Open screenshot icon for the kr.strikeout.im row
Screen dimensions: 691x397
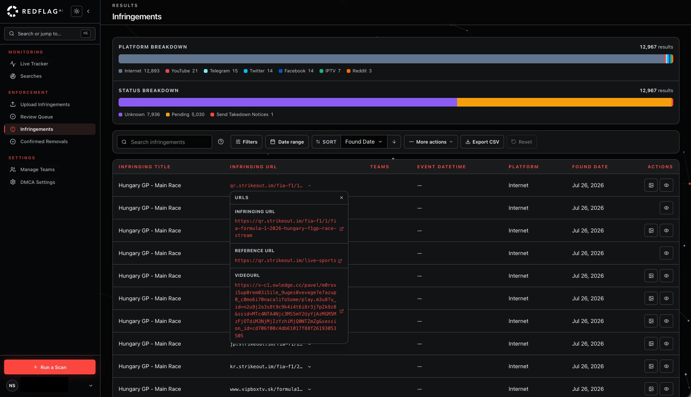pos(651,367)
